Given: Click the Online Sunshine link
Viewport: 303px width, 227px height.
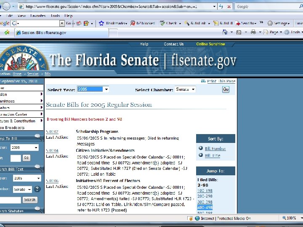Looking at the screenshot, I should 211,44.
